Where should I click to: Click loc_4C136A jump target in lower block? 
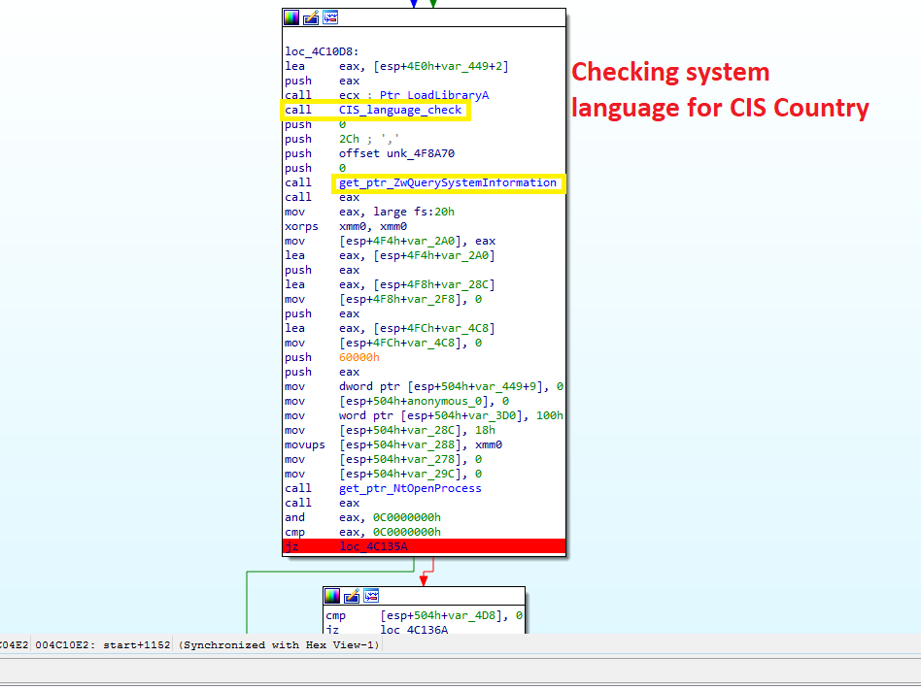pyautogui.click(x=414, y=630)
